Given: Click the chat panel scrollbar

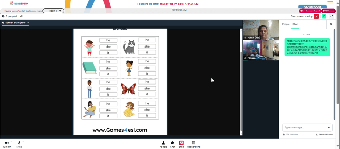Looking at the screenshot, I should 334,74.
